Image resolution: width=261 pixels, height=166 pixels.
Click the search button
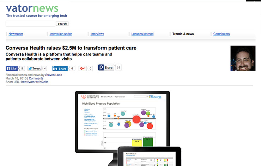pyautogui.click(x=62, y=24)
